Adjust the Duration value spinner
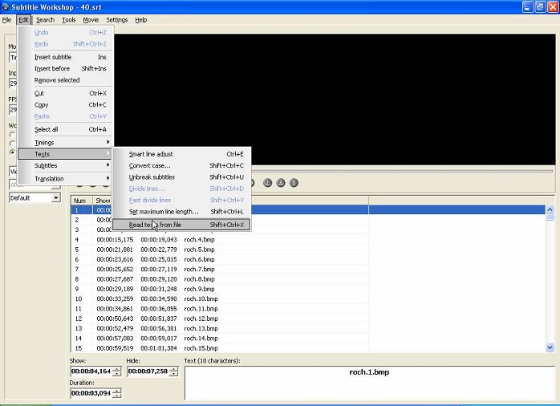 pyautogui.click(x=117, y=393)
